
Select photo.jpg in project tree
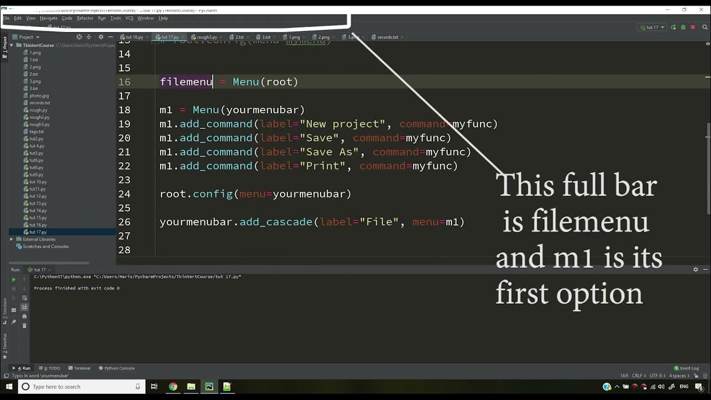[x=39, y=96]
